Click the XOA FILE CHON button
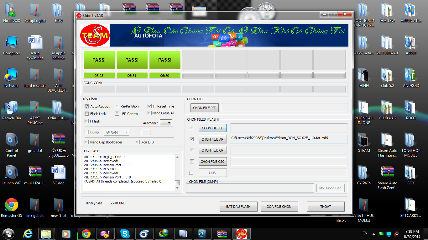Screen dimensions: 428x240 [279, 207]
